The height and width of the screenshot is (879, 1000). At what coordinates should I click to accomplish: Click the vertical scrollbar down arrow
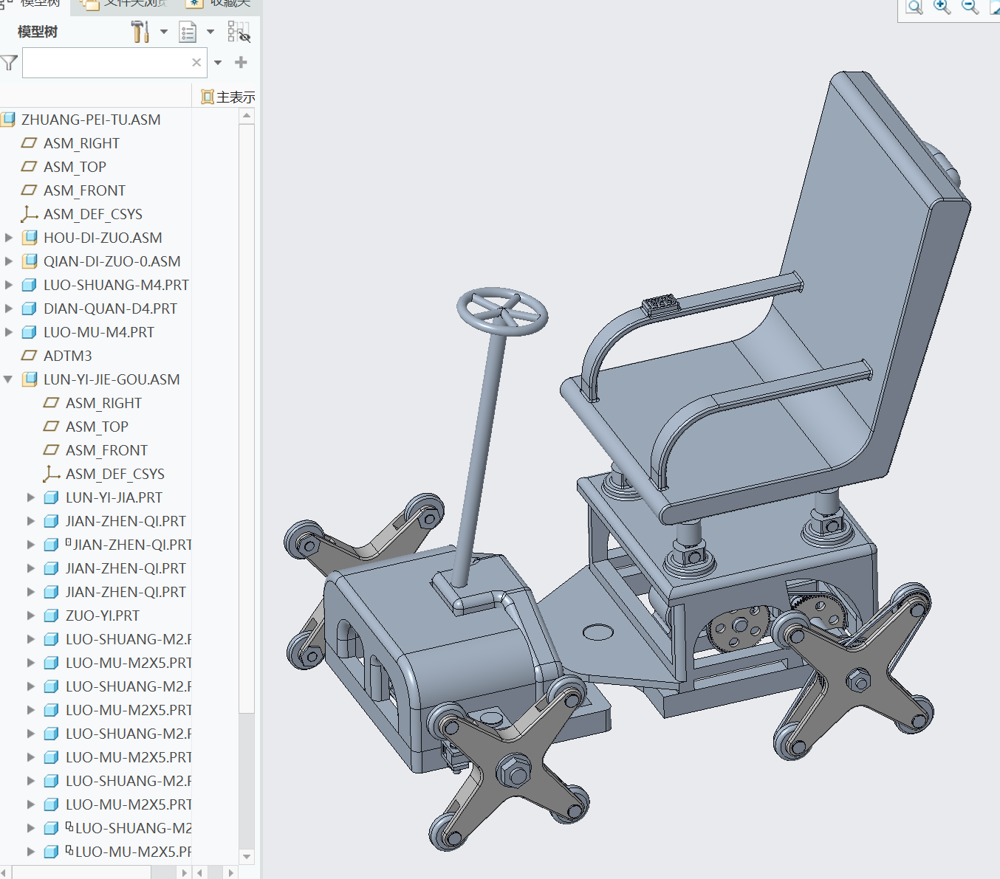[247, 856]
